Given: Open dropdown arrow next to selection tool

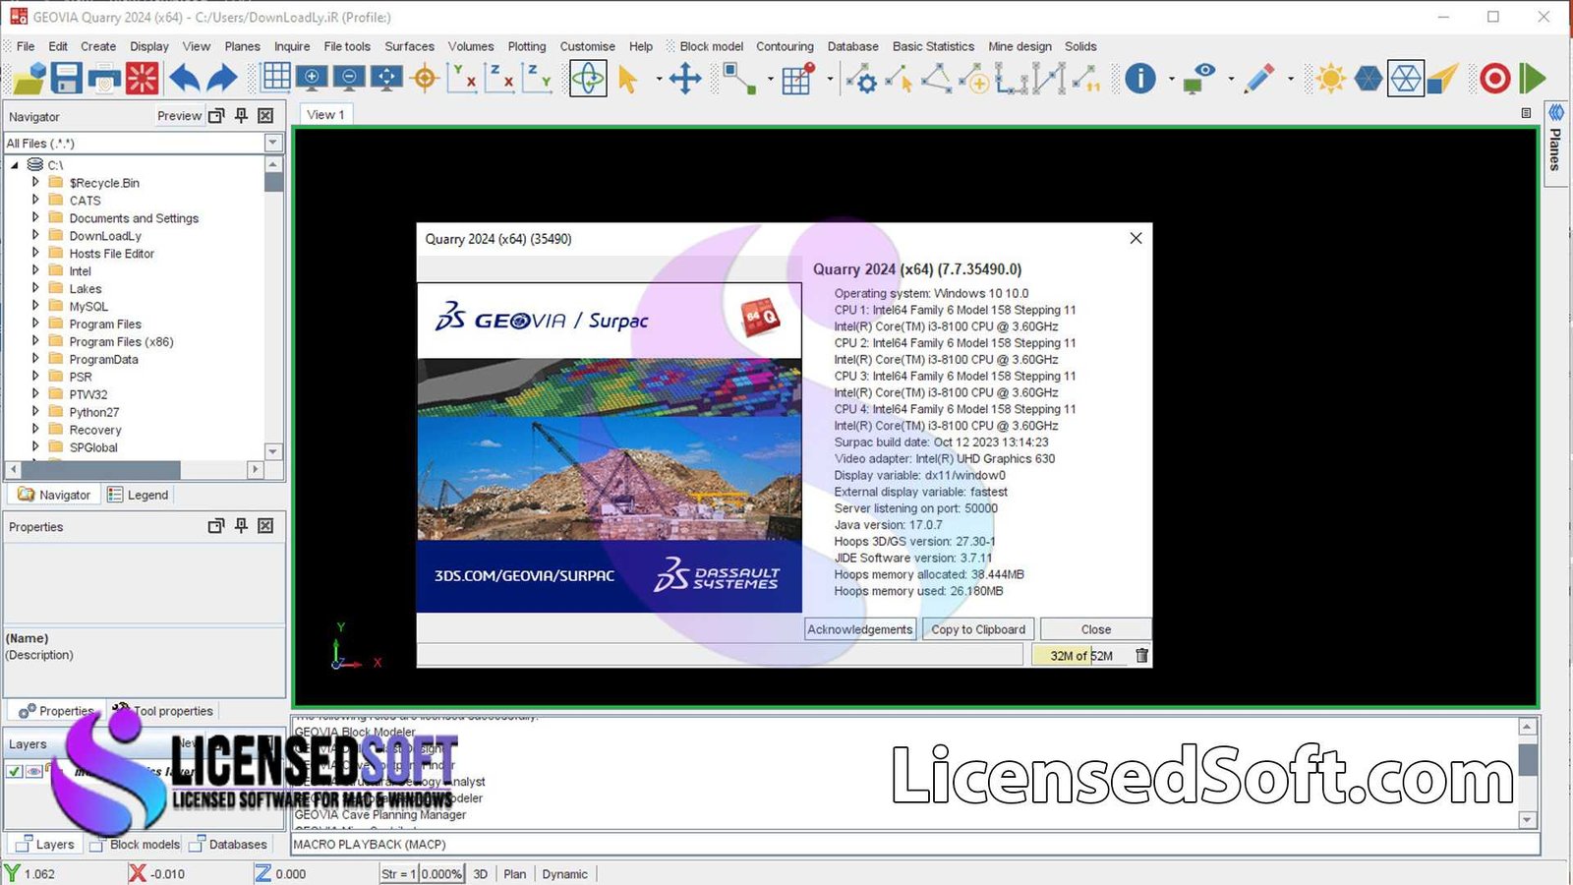Looking at the screenshot, I should coord(659,80).
